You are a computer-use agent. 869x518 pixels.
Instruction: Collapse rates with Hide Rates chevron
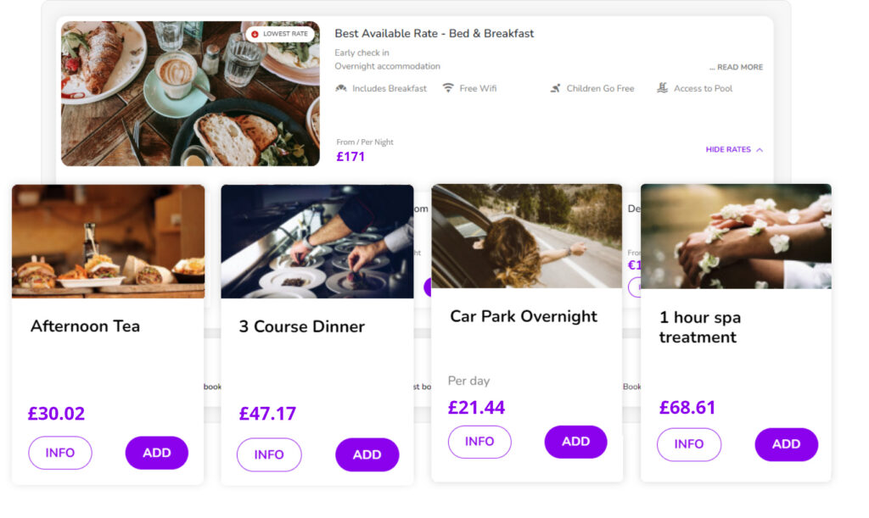coord(760,150)
